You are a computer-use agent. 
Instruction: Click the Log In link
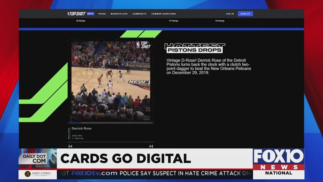(x=230, y=14)
